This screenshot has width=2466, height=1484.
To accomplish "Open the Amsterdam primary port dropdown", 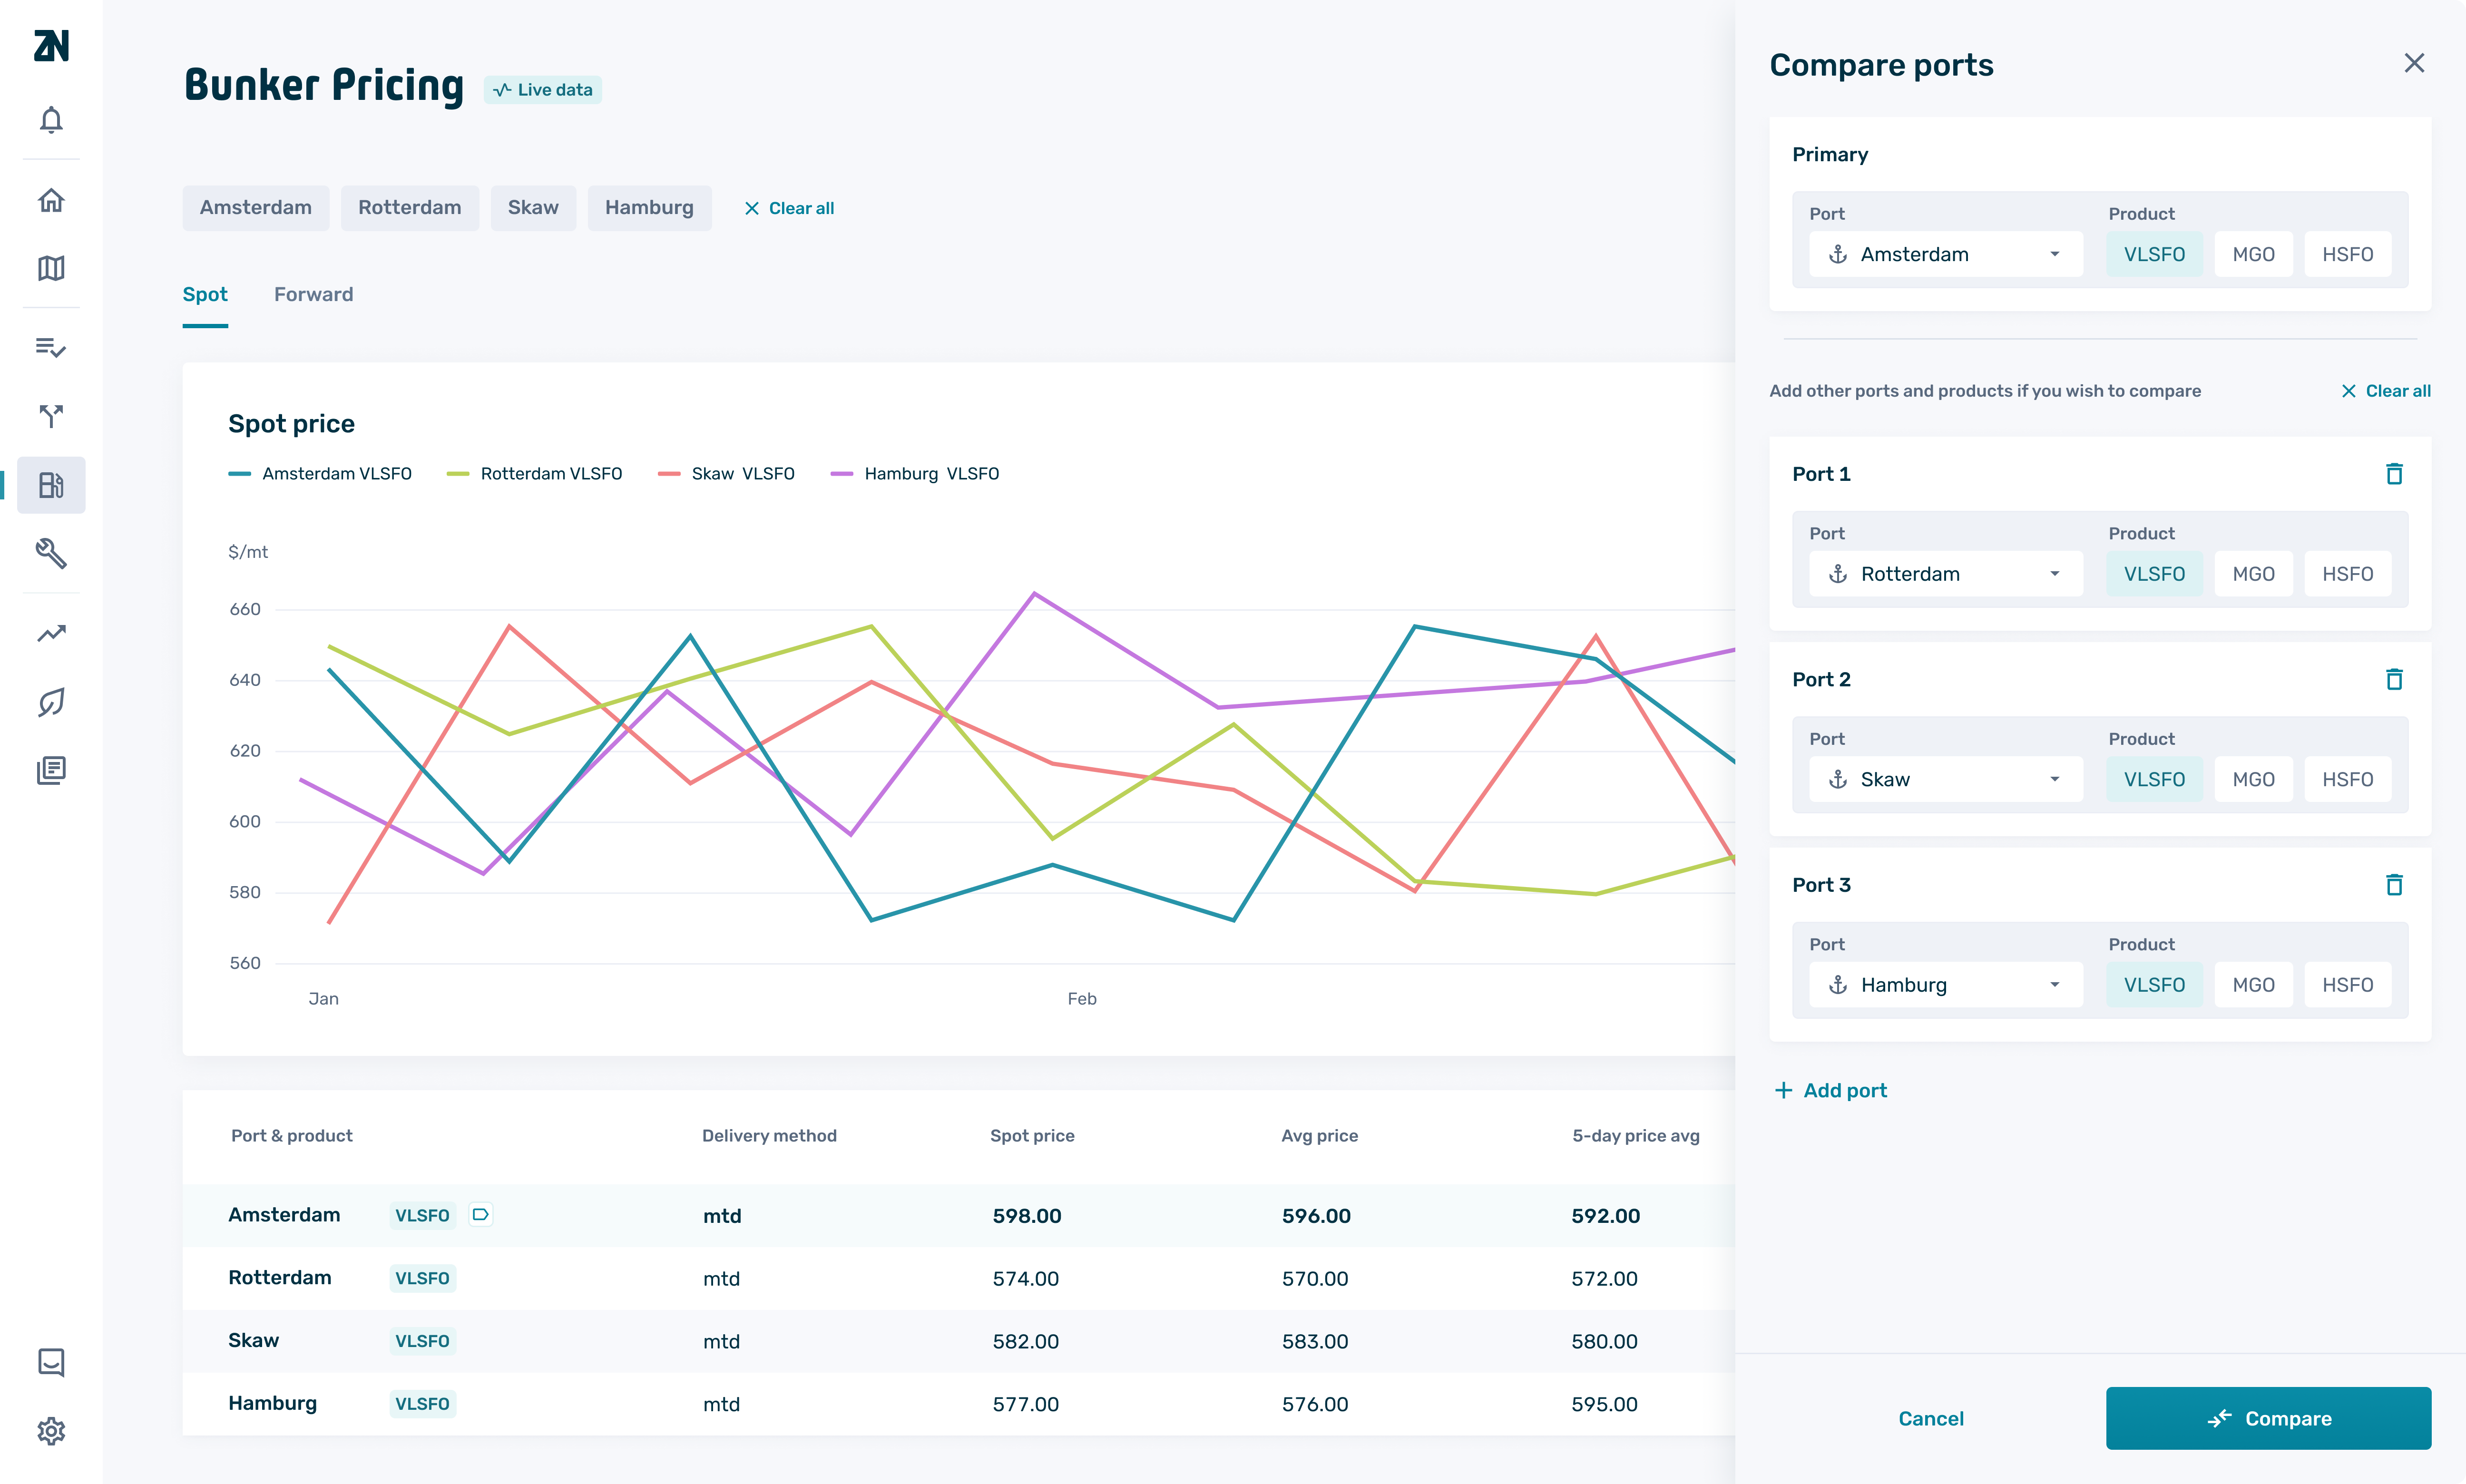I will tap(1945, 254).
